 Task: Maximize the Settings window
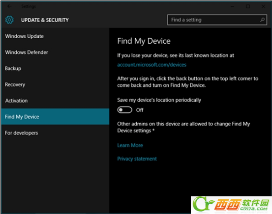pyautogui.click(x=248, y=6)
